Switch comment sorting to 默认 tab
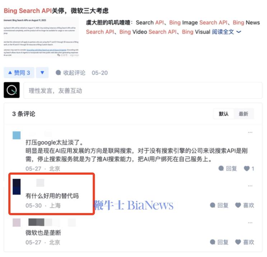Screen dimensions: 267x257 pyautogui.click(x=224, y=114)
